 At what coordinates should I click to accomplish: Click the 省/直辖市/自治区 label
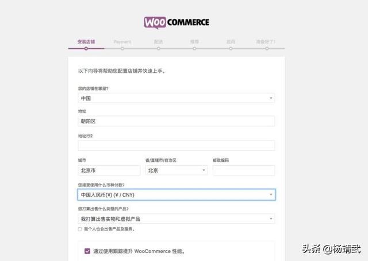161,161
